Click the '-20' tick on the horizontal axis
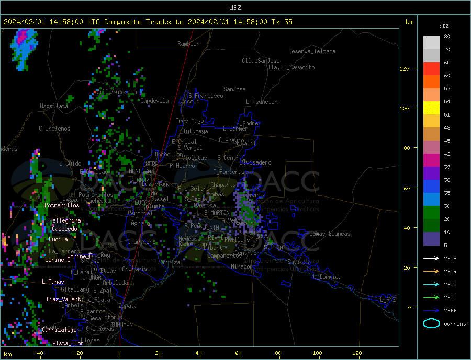The image size is (471, 360). pos(78,353)
